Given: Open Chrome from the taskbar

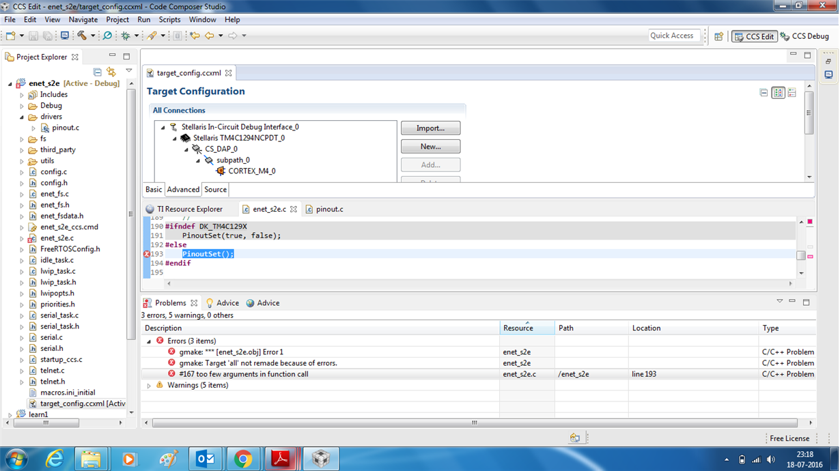Looking at the screenshot, I should (x=242, y=459).
